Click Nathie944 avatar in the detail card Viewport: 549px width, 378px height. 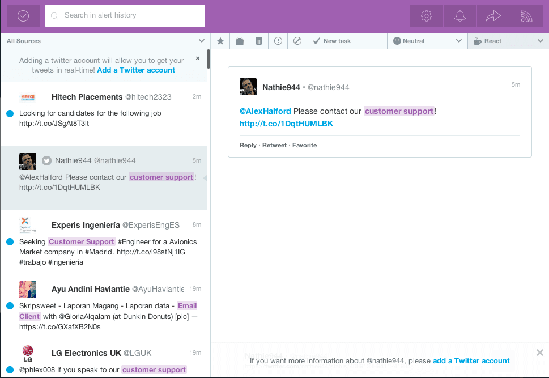pyautogui.click(x=248, y=87)
